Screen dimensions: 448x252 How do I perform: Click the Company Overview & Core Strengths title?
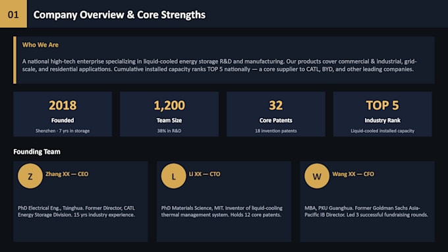(119, 15)
